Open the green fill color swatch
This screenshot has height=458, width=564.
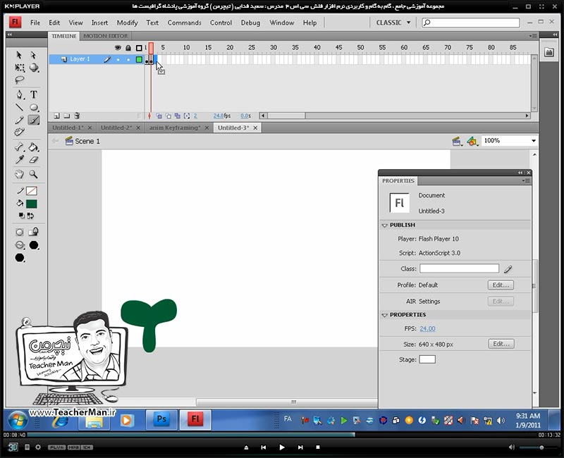click(32, 204)
